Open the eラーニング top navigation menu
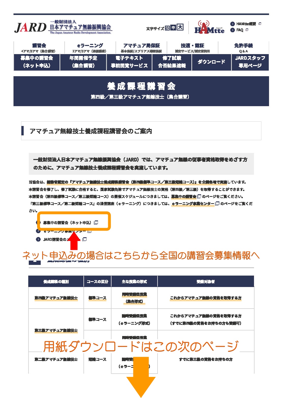 tap(90, 47)
